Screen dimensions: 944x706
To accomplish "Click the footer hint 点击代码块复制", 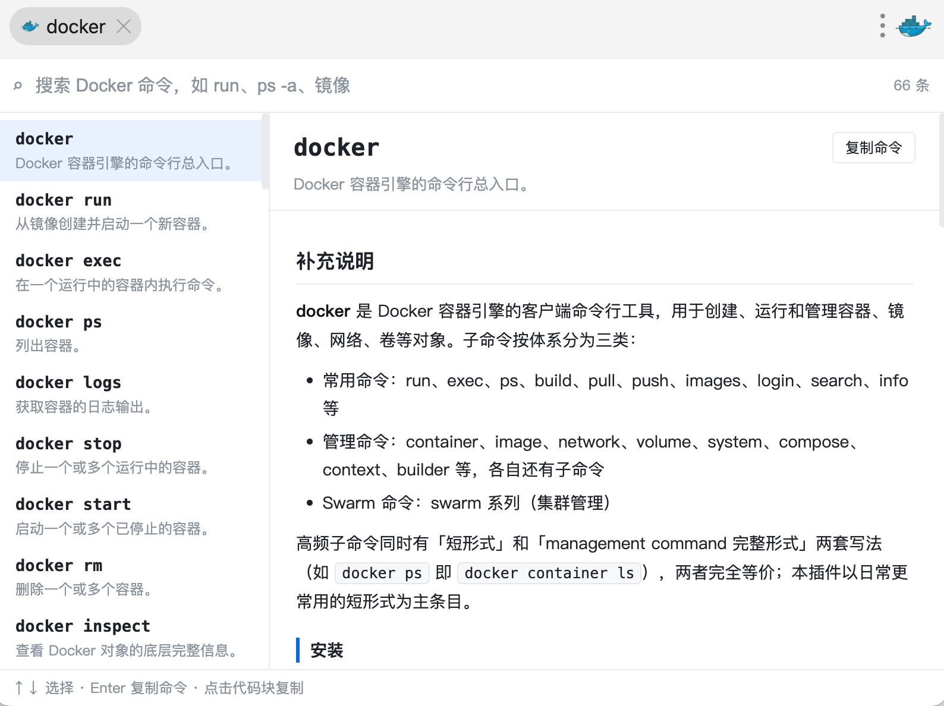I will (254, 688).
